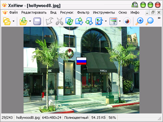Flip image vertically with up-down arrows icon
The height and width of the screenshot is (122, 163).
coord(79,21)
